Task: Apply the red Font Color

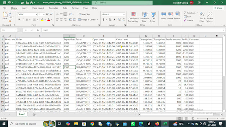Action: [x=49, y=20]
